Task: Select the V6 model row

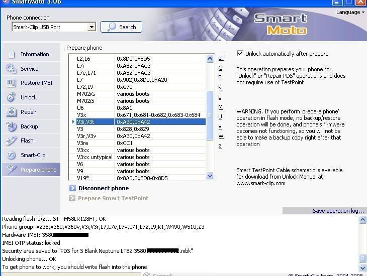Action: (138, 164)
